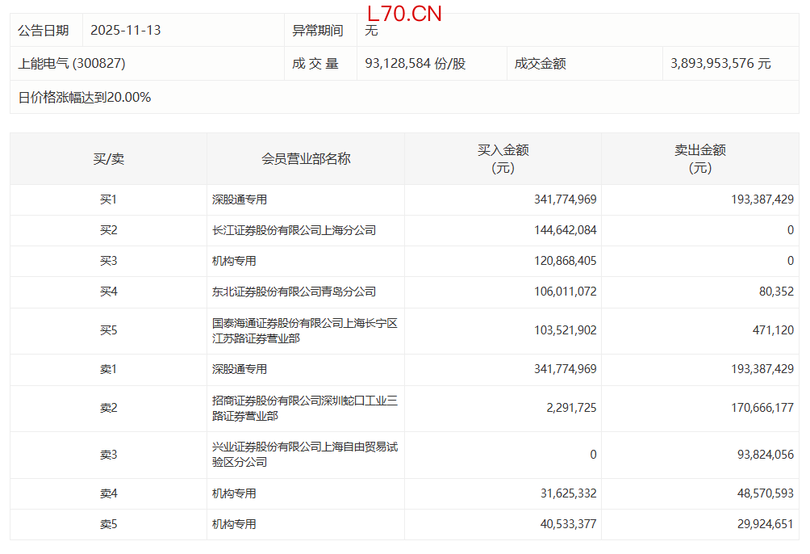Click the 卖5 row label
The image size is (810, 554).
coord(108,524)
